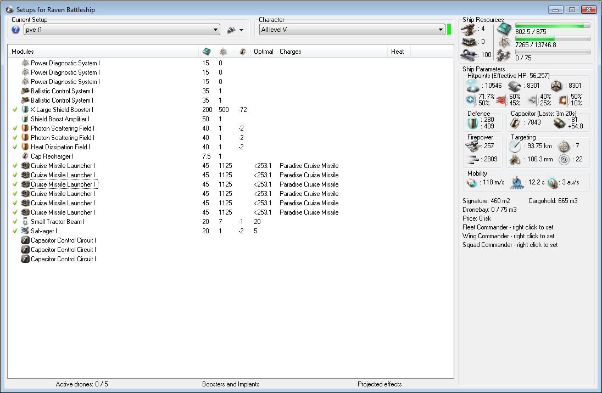
Task: Click the blue help question mark icon
Action: pos(15,30)
